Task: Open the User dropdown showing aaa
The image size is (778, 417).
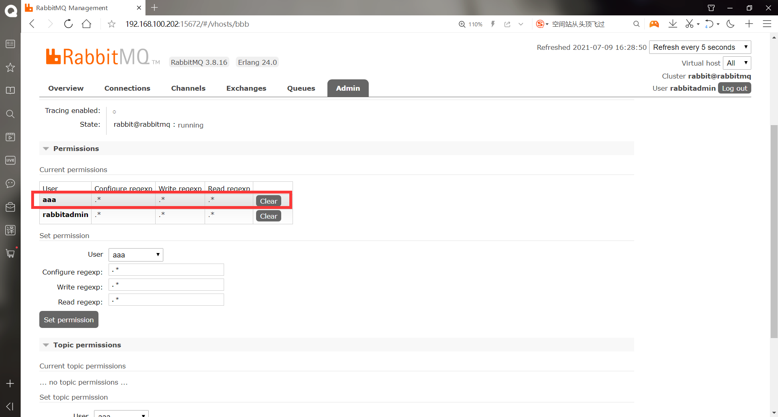Action: (x=135, y=255)
